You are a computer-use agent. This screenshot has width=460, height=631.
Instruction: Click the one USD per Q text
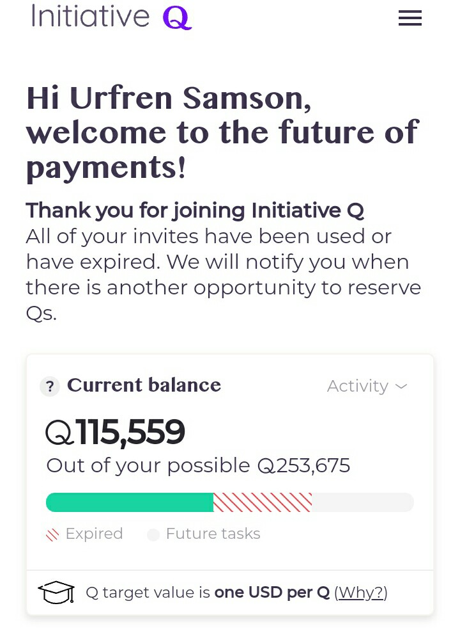(x=272, y=593)
